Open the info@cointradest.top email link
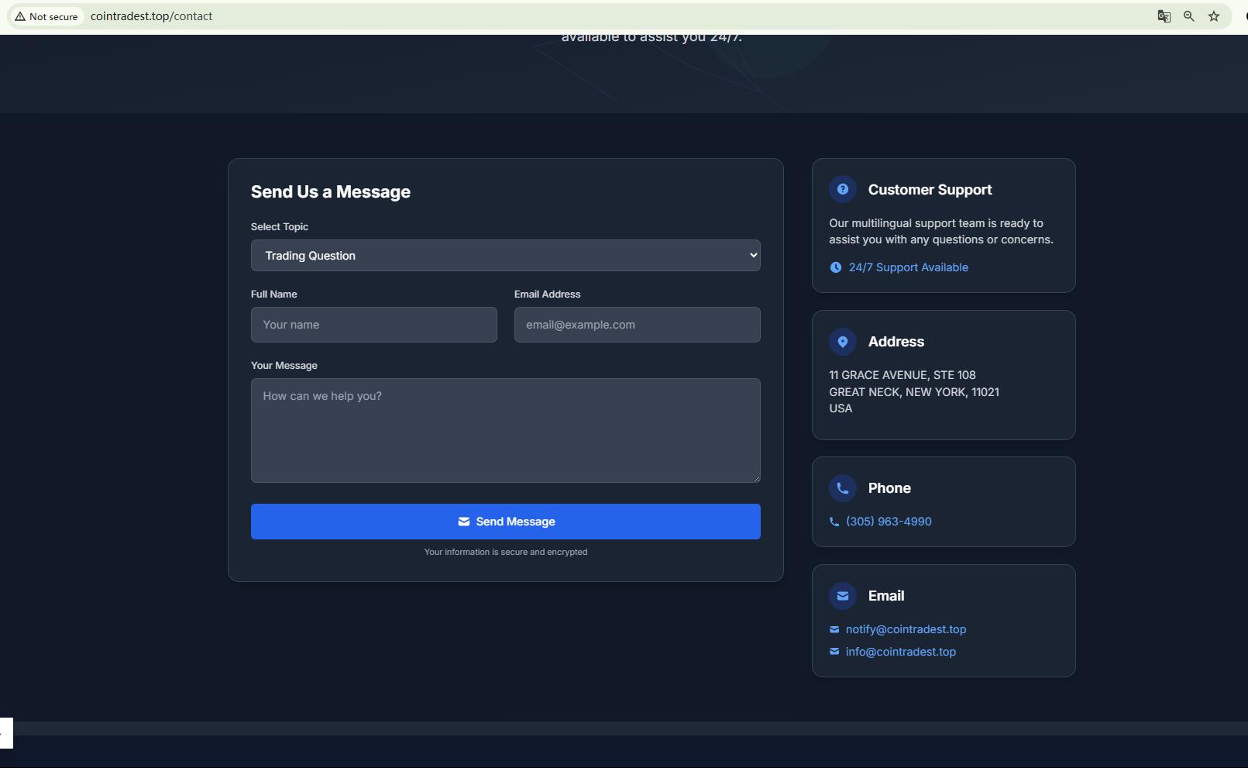This screenshot has height=768, width=1248. pos(900,652)
